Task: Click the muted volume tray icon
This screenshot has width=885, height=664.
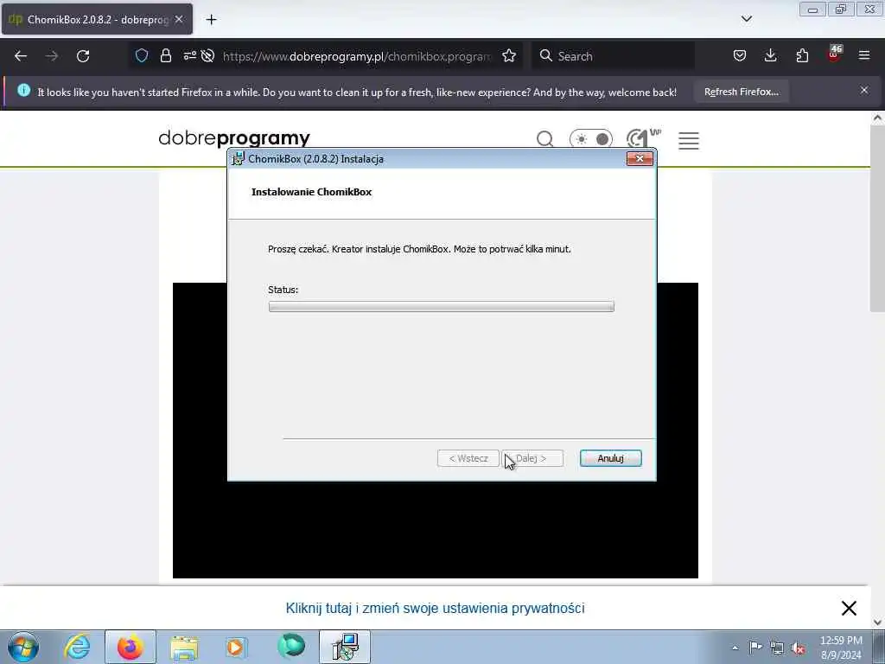Action: (798, 648)
